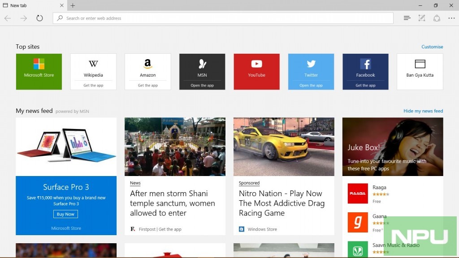The width and height of the screenshot is (459, 258).
Task: Get the app for Wikipedia
Action: tap(93, 86)
